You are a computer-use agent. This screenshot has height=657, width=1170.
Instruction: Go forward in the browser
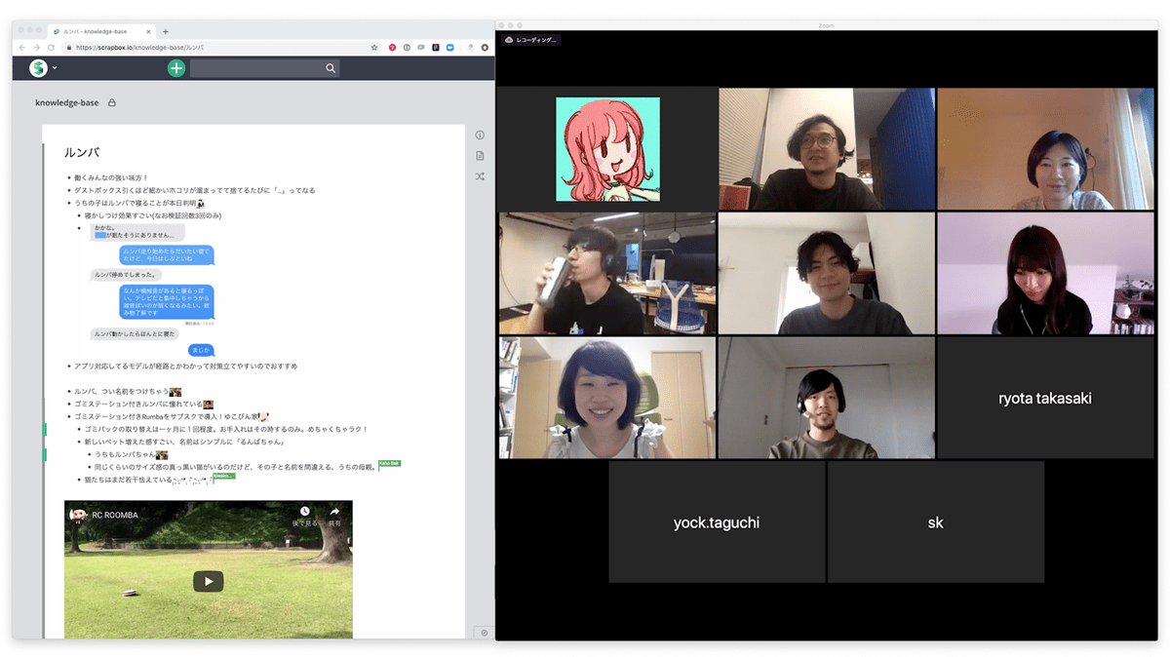pos(36,47)
